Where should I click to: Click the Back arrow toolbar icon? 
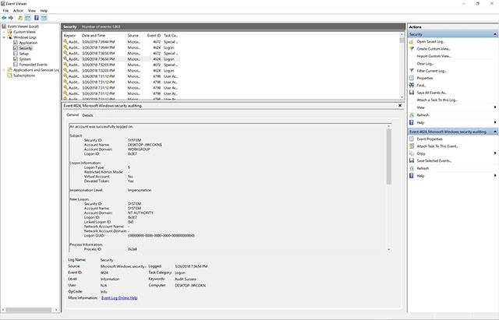[5, 17]
